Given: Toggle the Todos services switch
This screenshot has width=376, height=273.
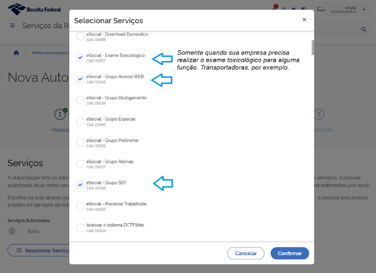Looking at the screenshot, I should 15,231.
